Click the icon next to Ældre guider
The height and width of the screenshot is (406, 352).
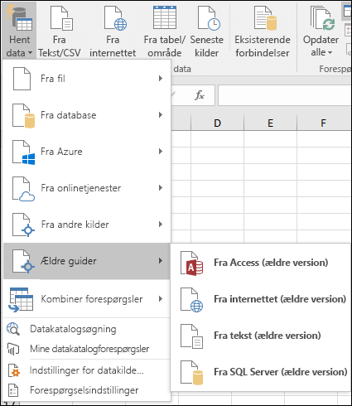point(23,261)
